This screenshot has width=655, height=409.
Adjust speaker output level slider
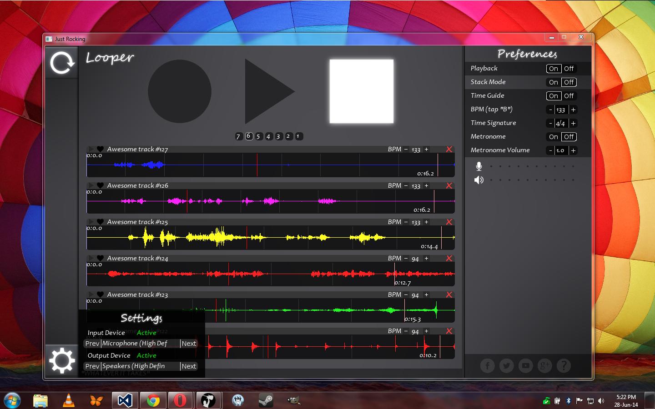[532, 180]
